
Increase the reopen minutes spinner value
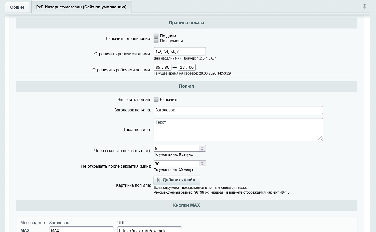tap(202, 162)
